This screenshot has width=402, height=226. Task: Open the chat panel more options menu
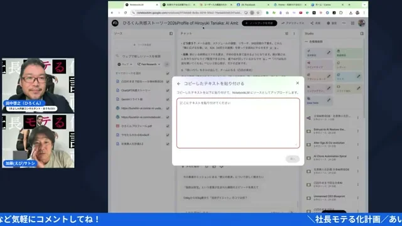(x=294, y=33)
